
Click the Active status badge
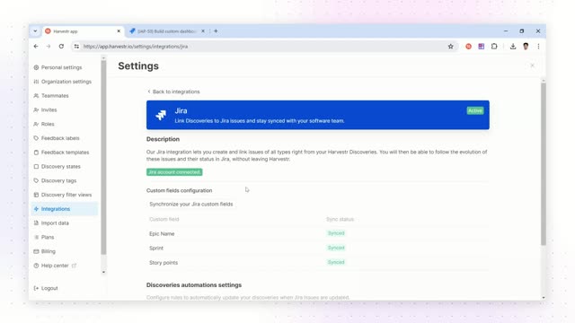tap(475, 110)
